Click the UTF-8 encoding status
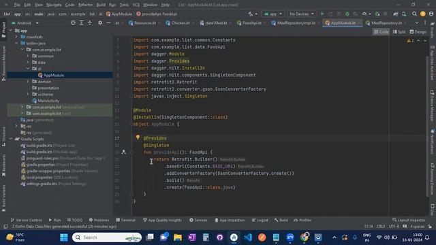436x245 pixels. tap(394, 227)
